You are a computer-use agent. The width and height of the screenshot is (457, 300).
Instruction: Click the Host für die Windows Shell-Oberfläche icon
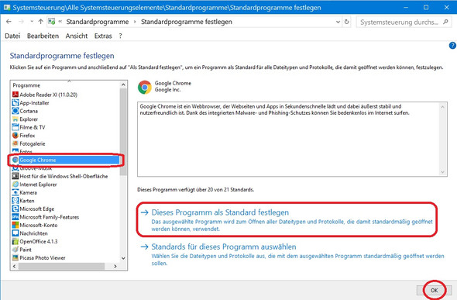(x=15, y=176)
